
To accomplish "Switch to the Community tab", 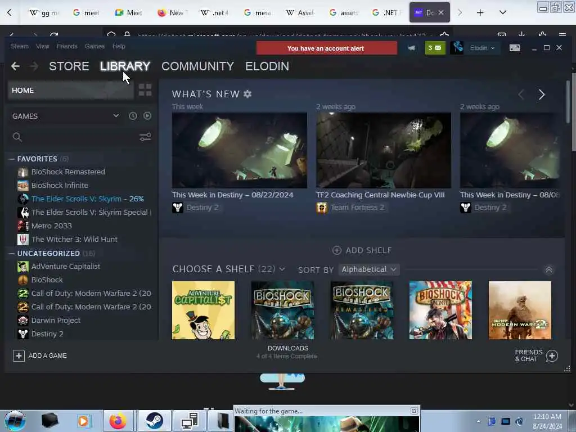I will 197,66.
